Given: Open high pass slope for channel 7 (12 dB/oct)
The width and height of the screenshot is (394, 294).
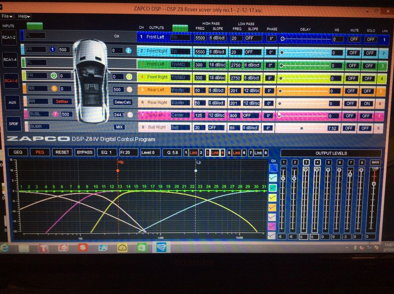Looking at the screenshot, I should click(x=216, y=116).
